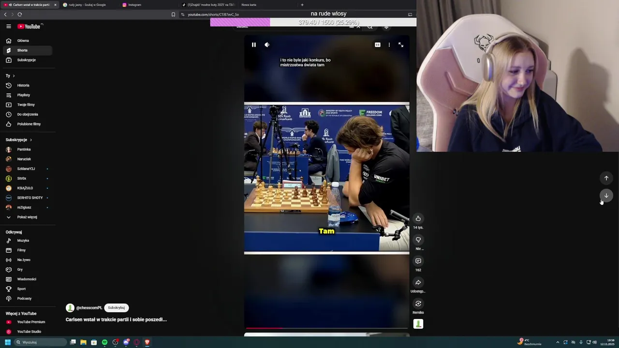Open Playlisty in the sidebar
619x348 pixels.
click(x=28, y=95)
